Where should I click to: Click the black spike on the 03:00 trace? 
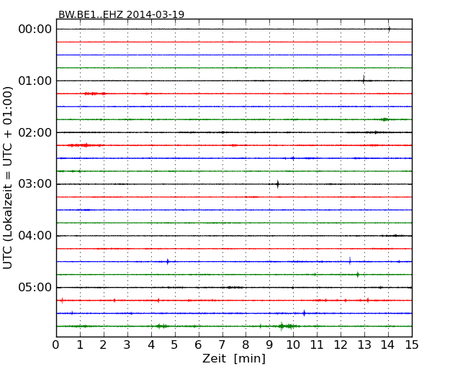click(278, 184)
